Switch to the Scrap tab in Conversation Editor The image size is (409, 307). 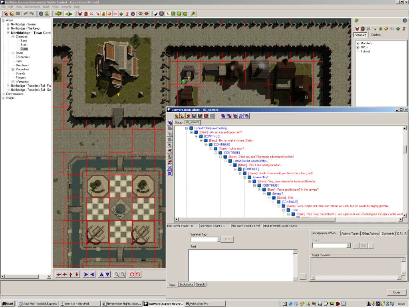(179, 122)
